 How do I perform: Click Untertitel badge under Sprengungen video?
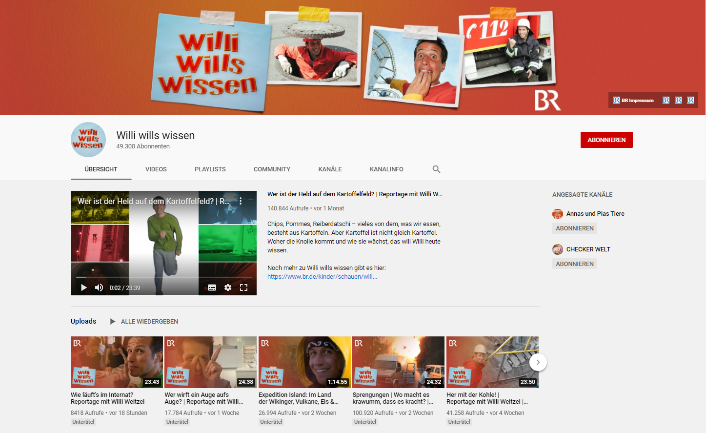pos(365,422)
